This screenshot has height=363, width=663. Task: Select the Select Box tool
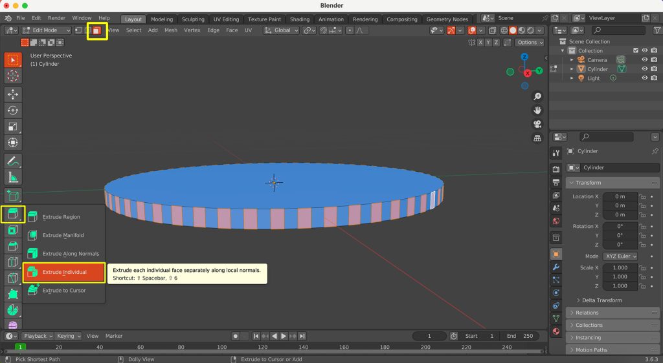pos(13,60)
